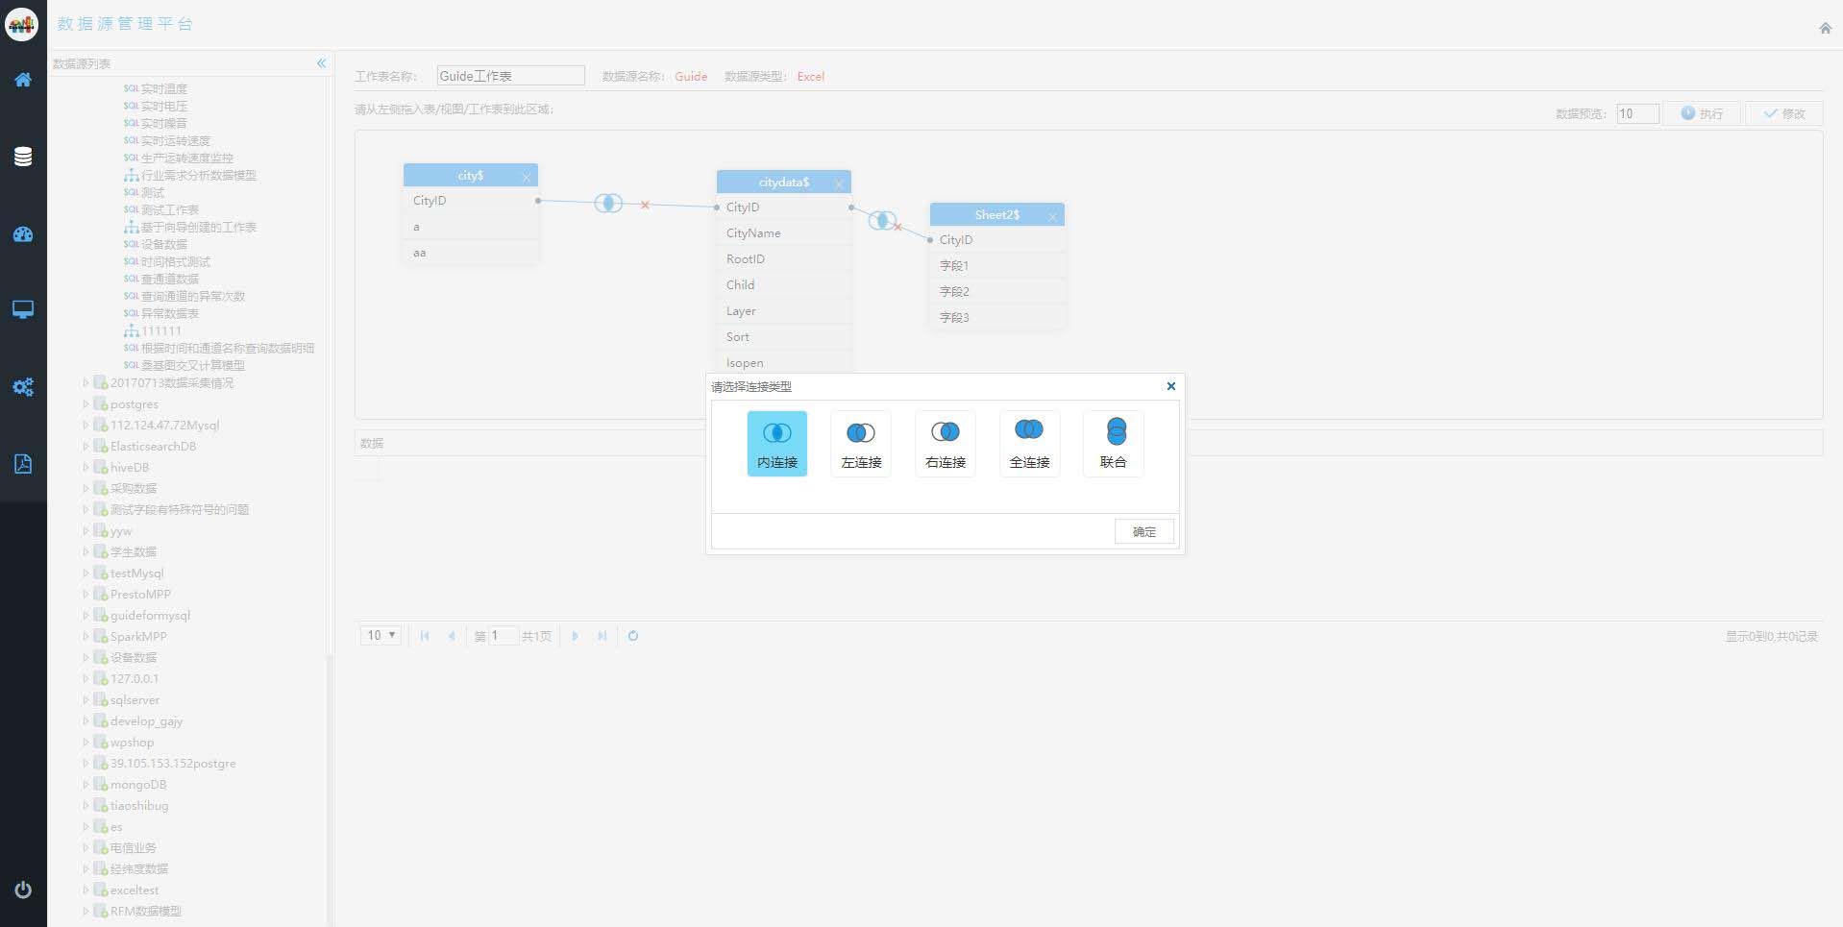Expand the 112.124.47.72Mysql data source

(86, 426)
